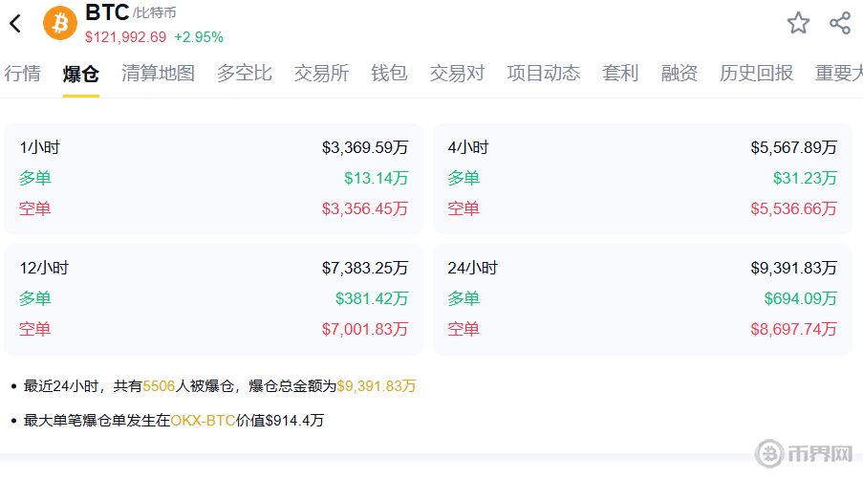The height and width of the screenshot is (480, 863).
Task: Go to the 套利 tab
Action: 620,74
